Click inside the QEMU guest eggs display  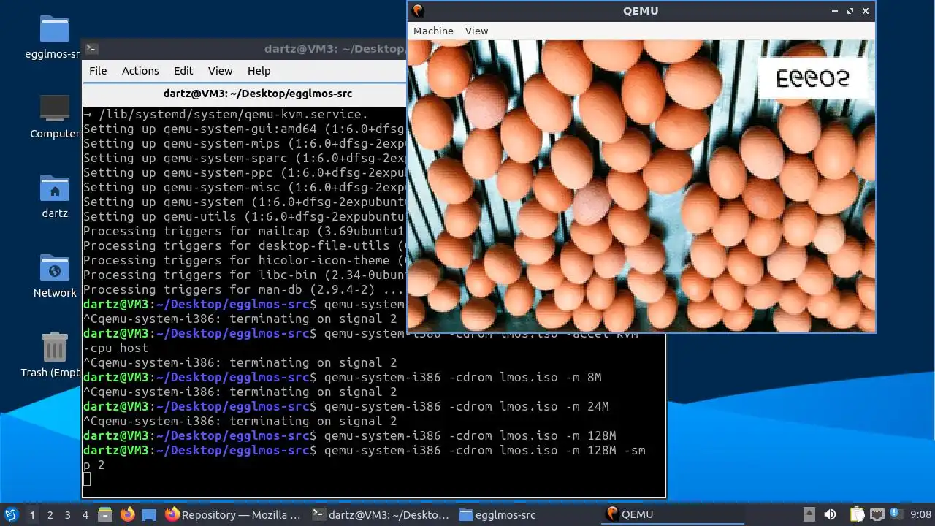pos(641,186)
